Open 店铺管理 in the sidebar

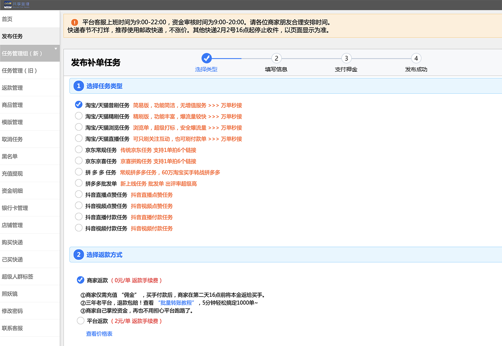30,225
